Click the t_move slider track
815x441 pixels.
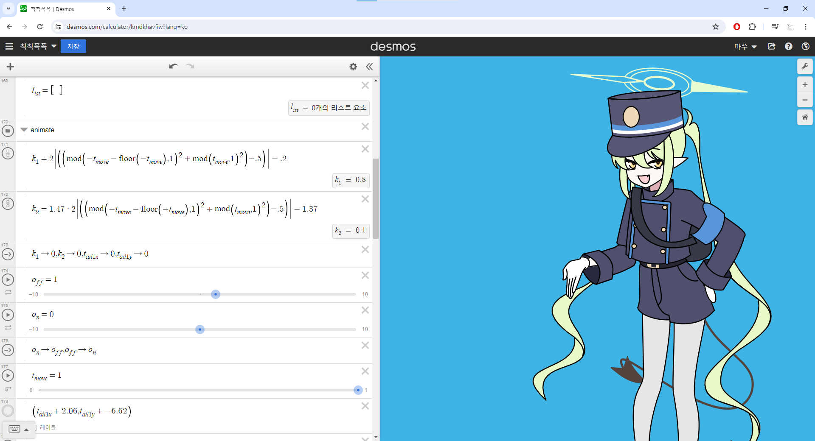[x=198, y=390]
